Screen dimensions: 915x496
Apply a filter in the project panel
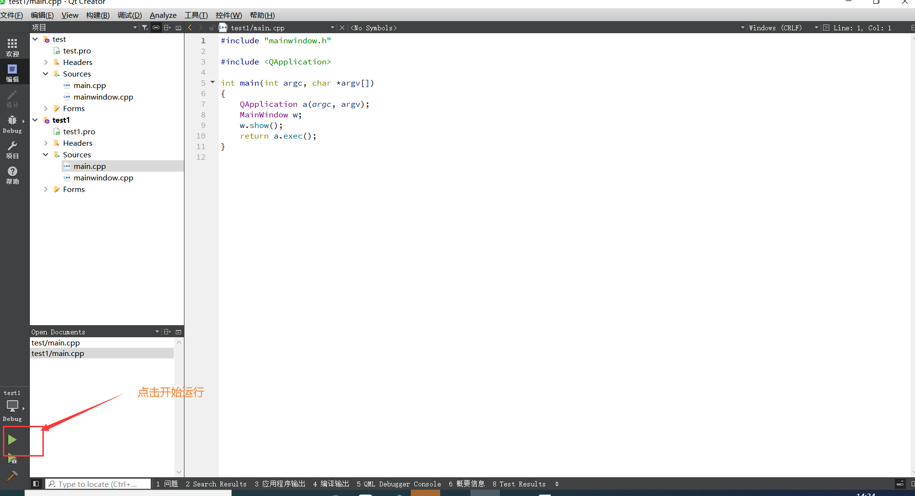click(x=145, y=27)
